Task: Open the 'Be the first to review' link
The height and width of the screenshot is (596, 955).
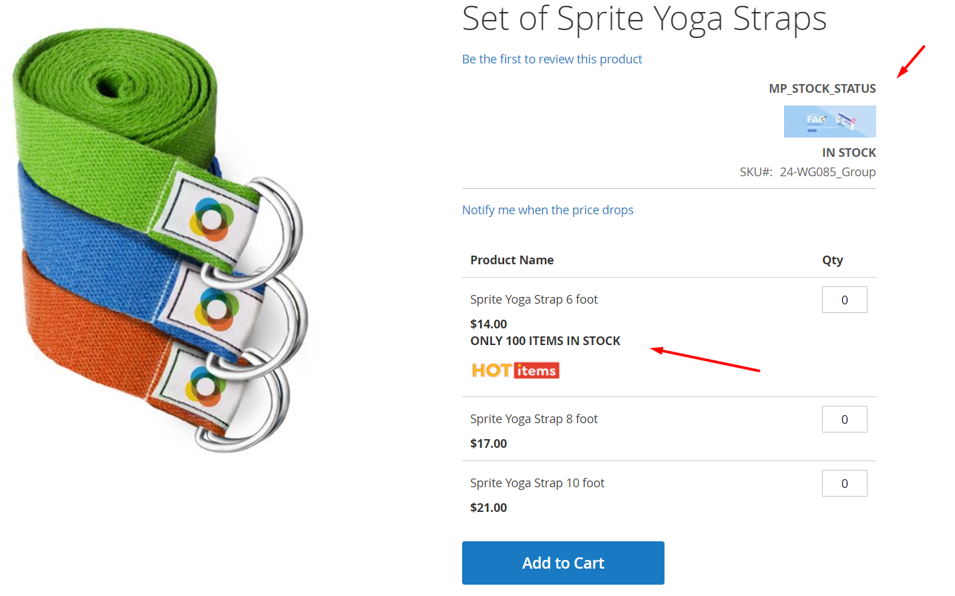Action: (552, 59)
